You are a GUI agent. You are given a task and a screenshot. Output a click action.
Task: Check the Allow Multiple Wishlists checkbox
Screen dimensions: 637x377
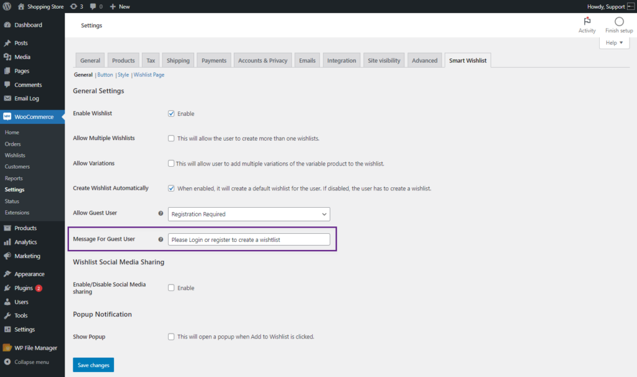pos(171,139)
